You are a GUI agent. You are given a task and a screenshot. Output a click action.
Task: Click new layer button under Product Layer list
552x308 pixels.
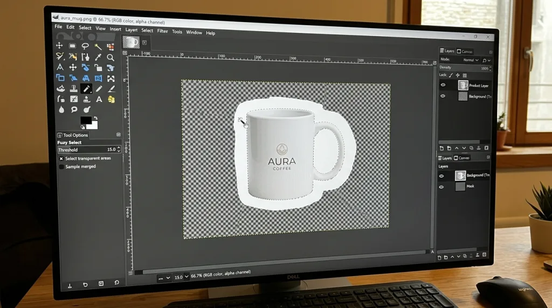point(442,148)
